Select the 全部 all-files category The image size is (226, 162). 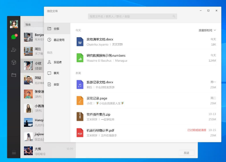click(57, 28)
